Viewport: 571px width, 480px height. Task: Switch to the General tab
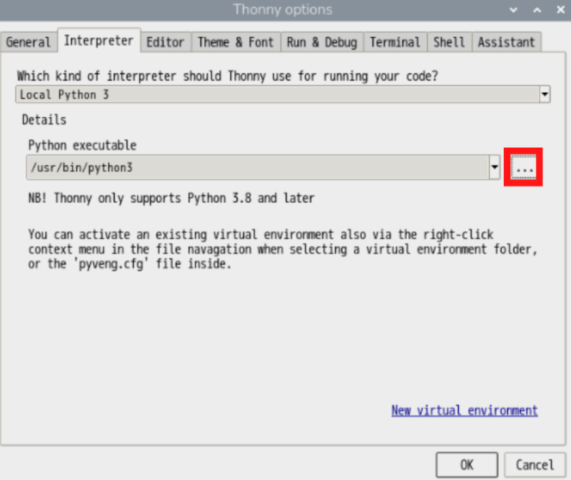pos(29,42)
